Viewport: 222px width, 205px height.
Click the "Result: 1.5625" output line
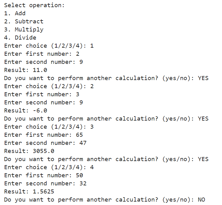tap(29, 192)
